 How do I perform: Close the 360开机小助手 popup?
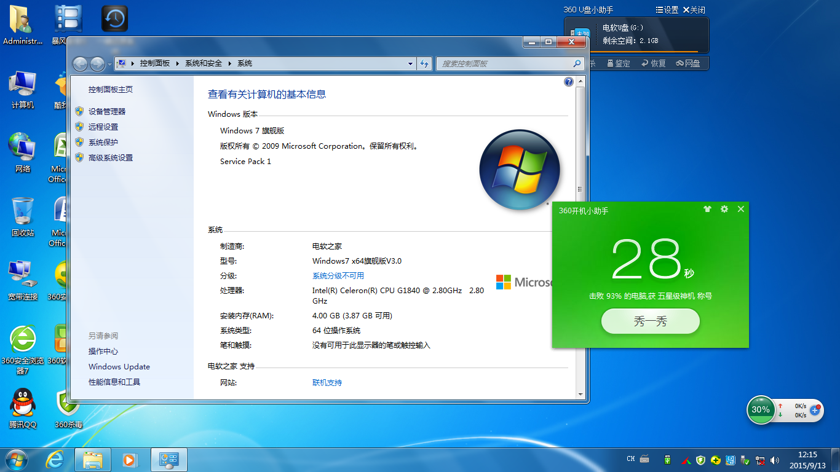click(741, 209)
